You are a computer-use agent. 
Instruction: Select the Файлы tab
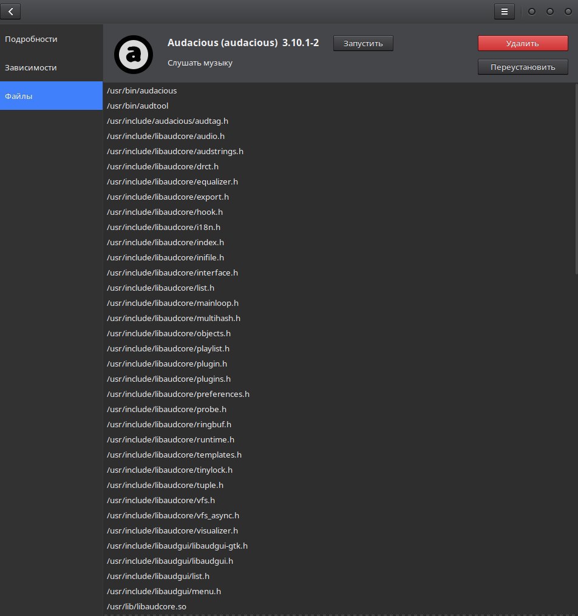pyautogui.click(x=51, y=96)
